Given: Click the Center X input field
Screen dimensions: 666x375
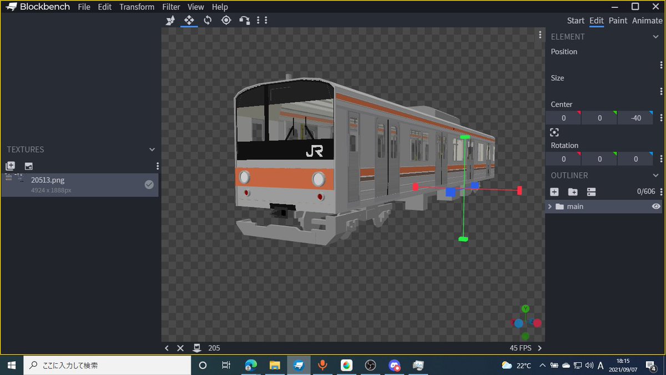Looking at the screenshot, I should (563, 118).
